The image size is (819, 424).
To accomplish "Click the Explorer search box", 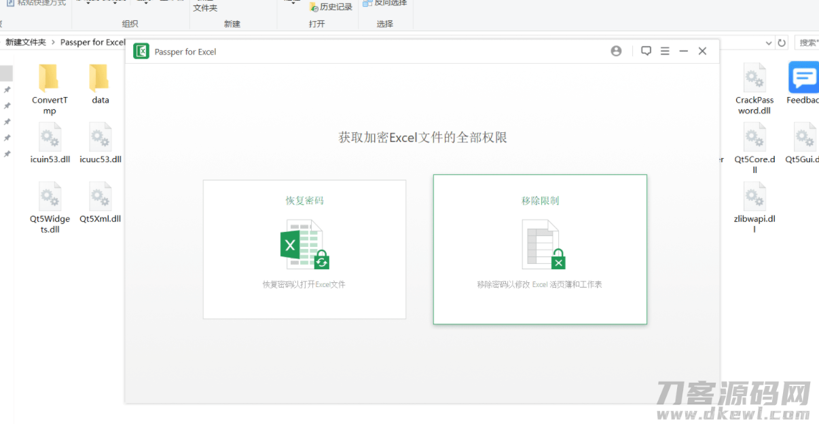I will [807, 43].
